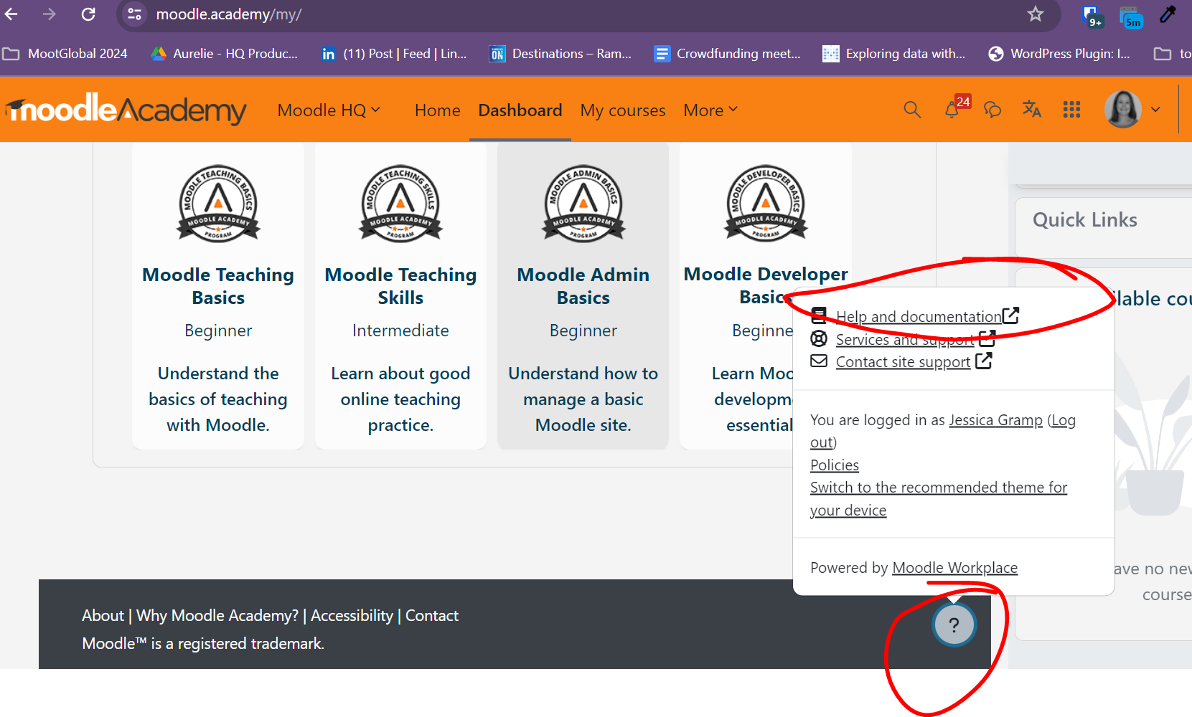The width and height of the screenshot is (1192, 717).
Task: Open the Crowdfunding meet... bookmark
Action: tap(728, 54)
